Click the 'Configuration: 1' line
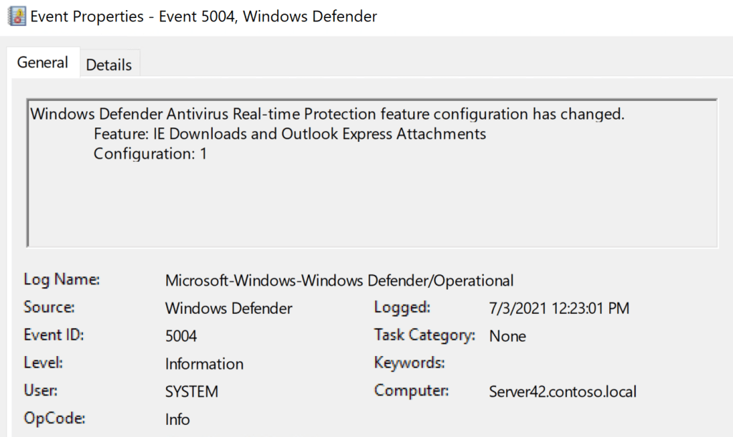 click(150, 153)
